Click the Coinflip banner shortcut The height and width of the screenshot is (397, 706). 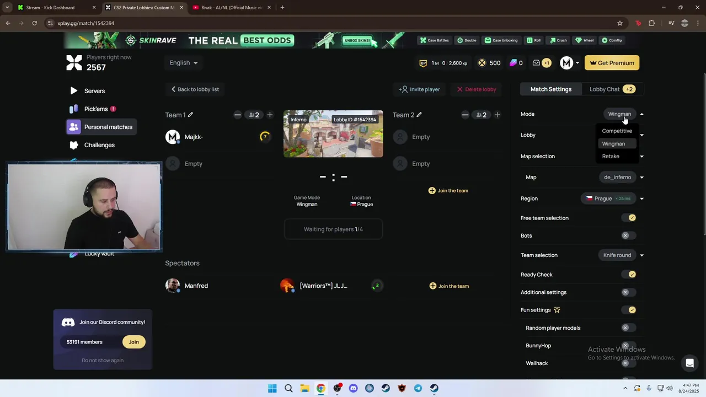(612, 40)
